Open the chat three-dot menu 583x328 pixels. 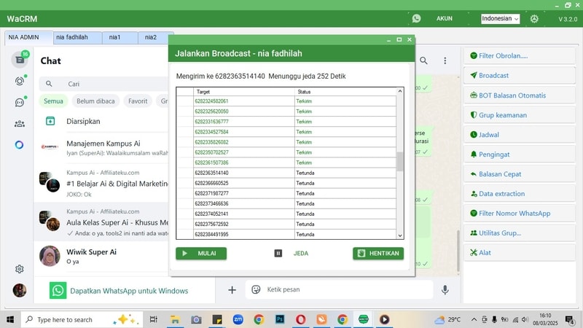pyautogui.click(x=445, y=60)
